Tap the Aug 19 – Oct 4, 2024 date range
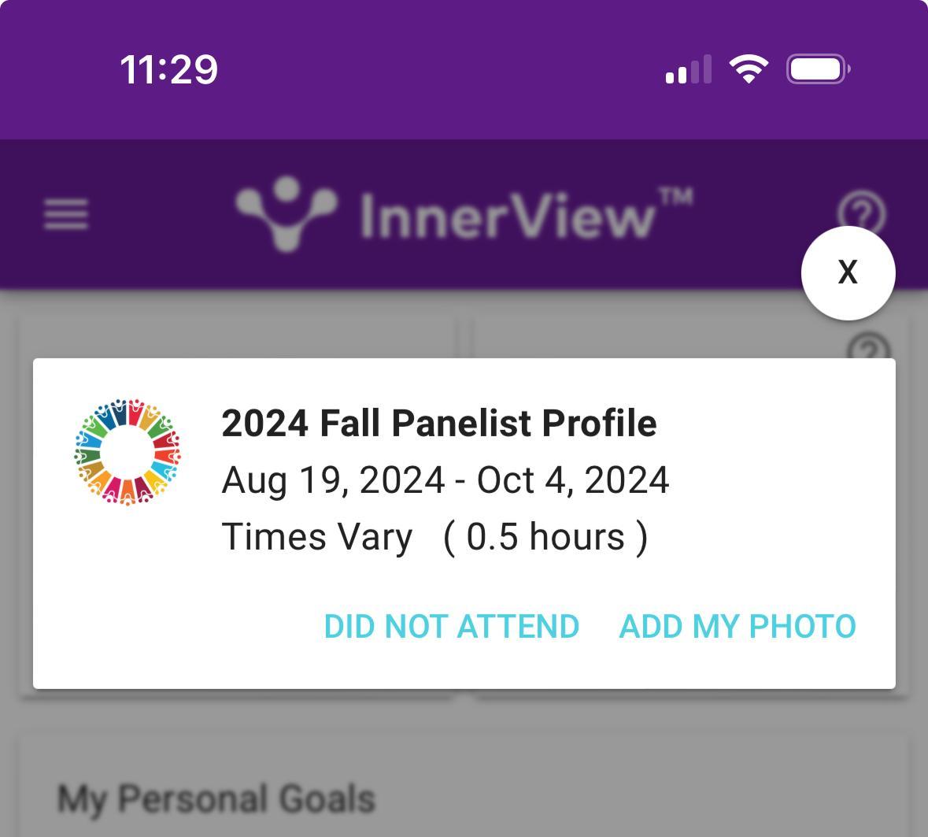 pos(446,480)
